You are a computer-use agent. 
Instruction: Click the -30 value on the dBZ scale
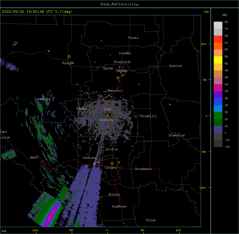(x=227, y=147)
